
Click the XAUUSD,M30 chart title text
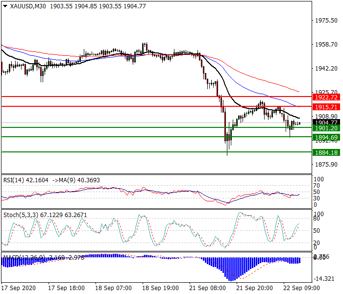[x=28, y=6]
